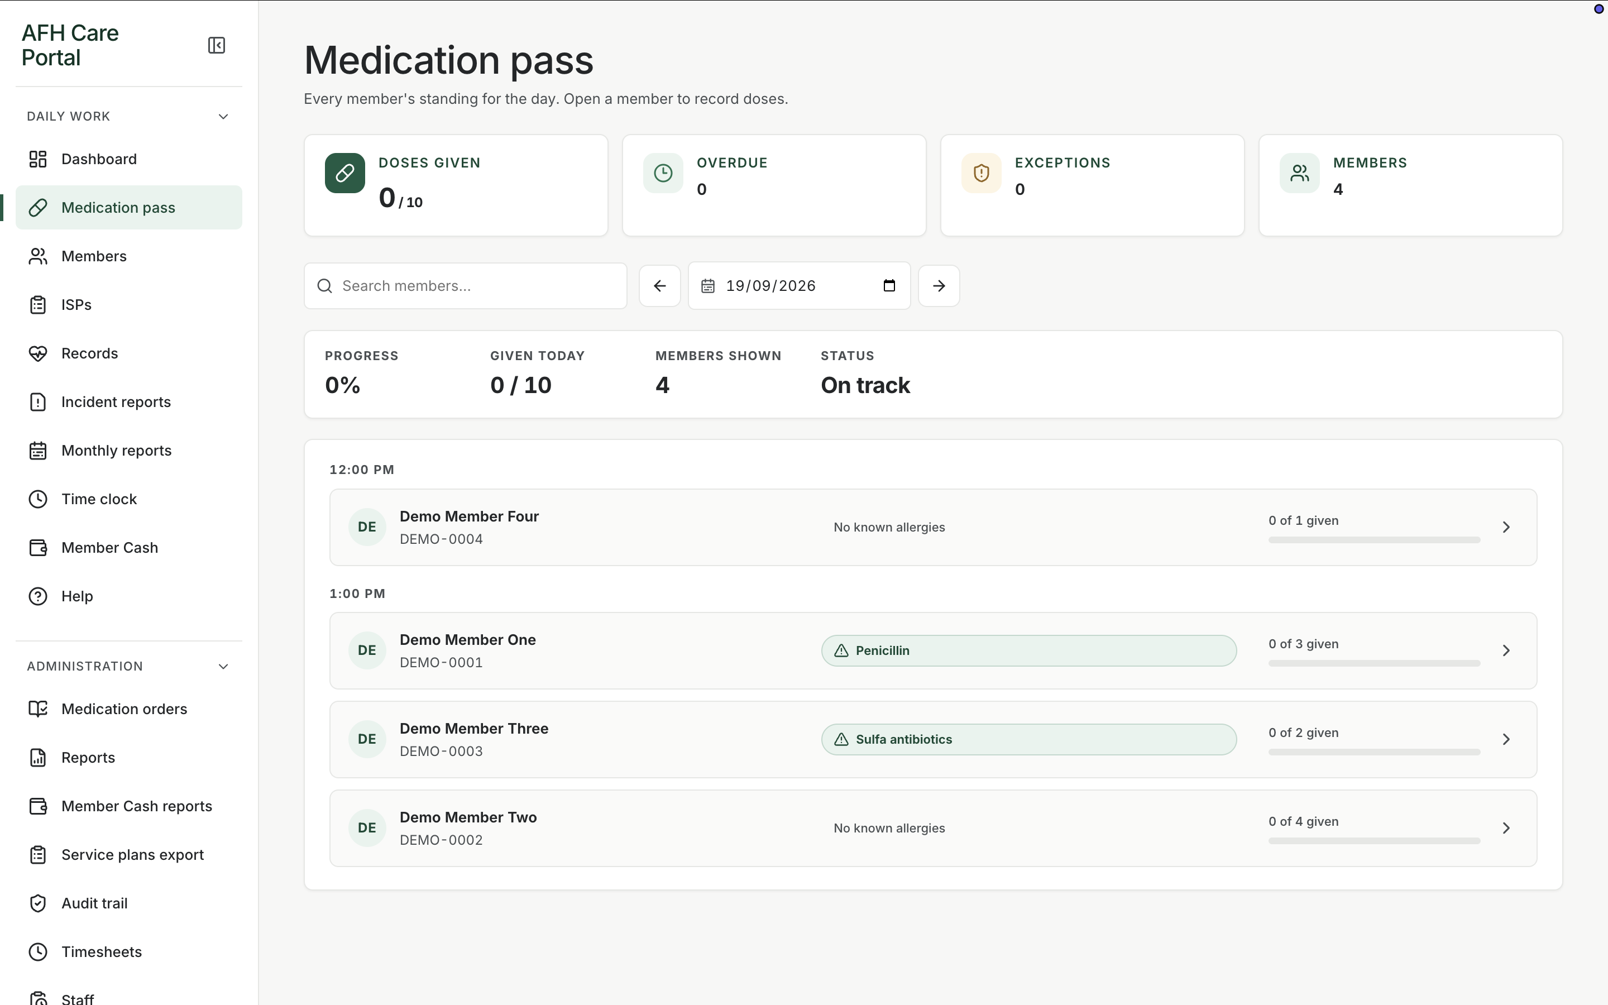Screen dimensions: 1608x1005
Task: Click the Sulfa antibiotics allergy badge
Action: click(1028, 739)
